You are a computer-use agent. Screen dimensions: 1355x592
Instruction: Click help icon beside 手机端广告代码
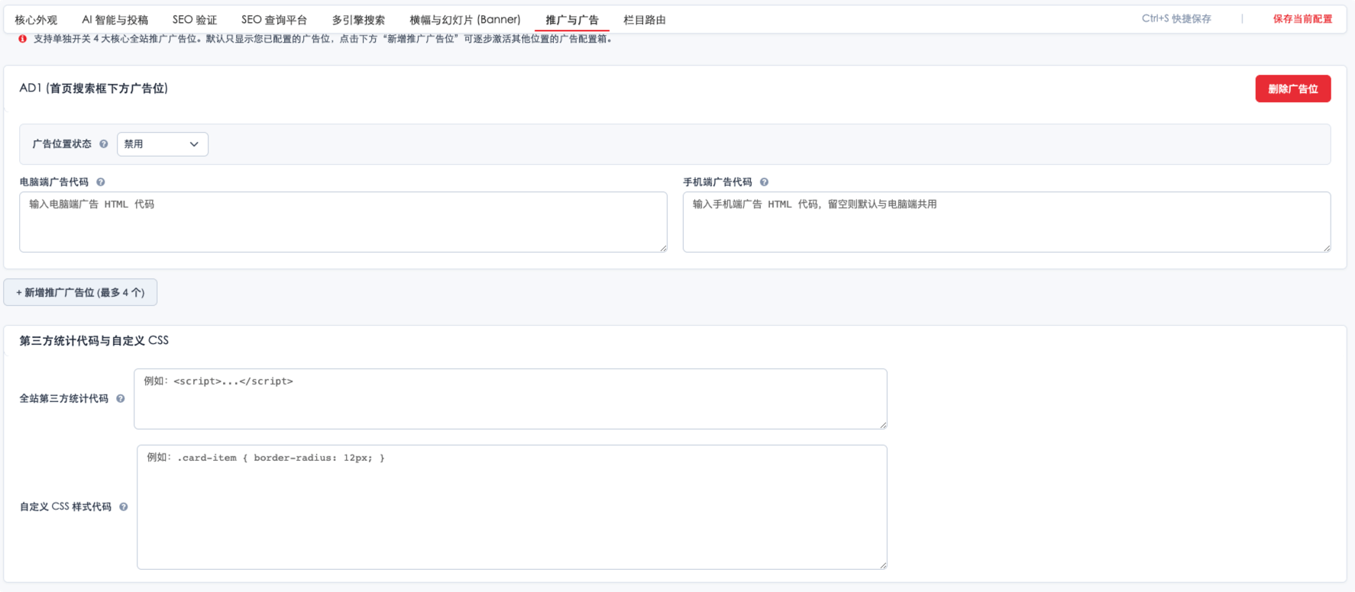pos(764,182)
